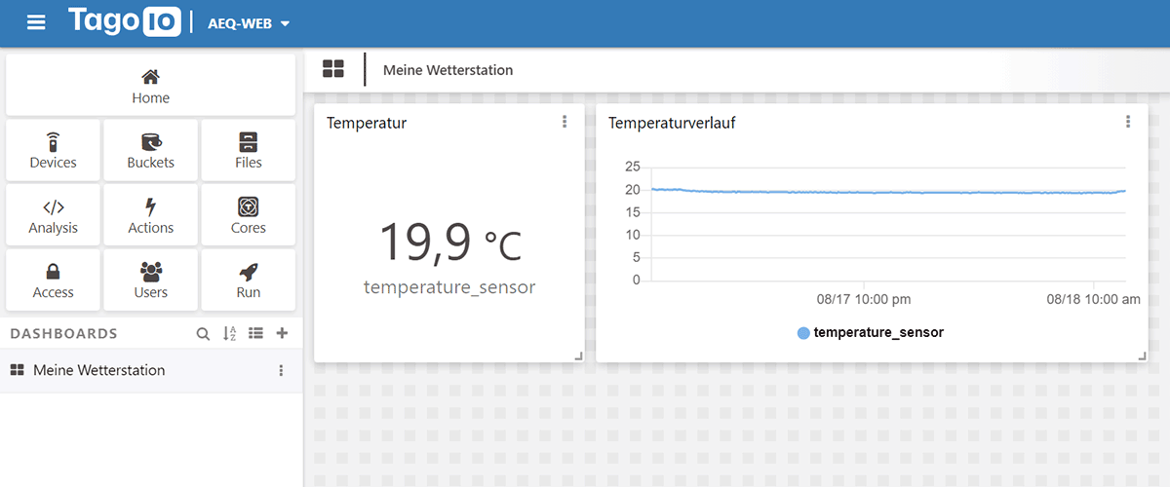The image size is (1170, 487).
Task: Open the Files section
Action: [248, 150]
